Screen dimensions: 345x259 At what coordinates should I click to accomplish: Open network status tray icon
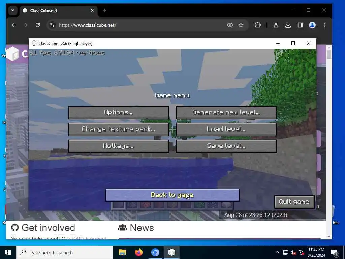285,252
